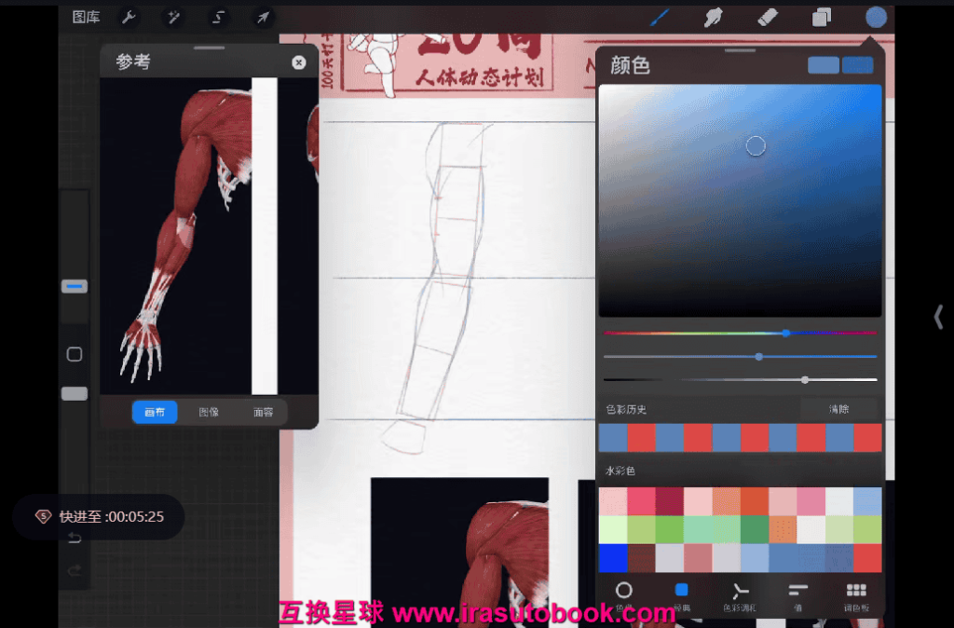
Task: Expand the side panel chevron at right edge
Action: click(x=938, y=317)
